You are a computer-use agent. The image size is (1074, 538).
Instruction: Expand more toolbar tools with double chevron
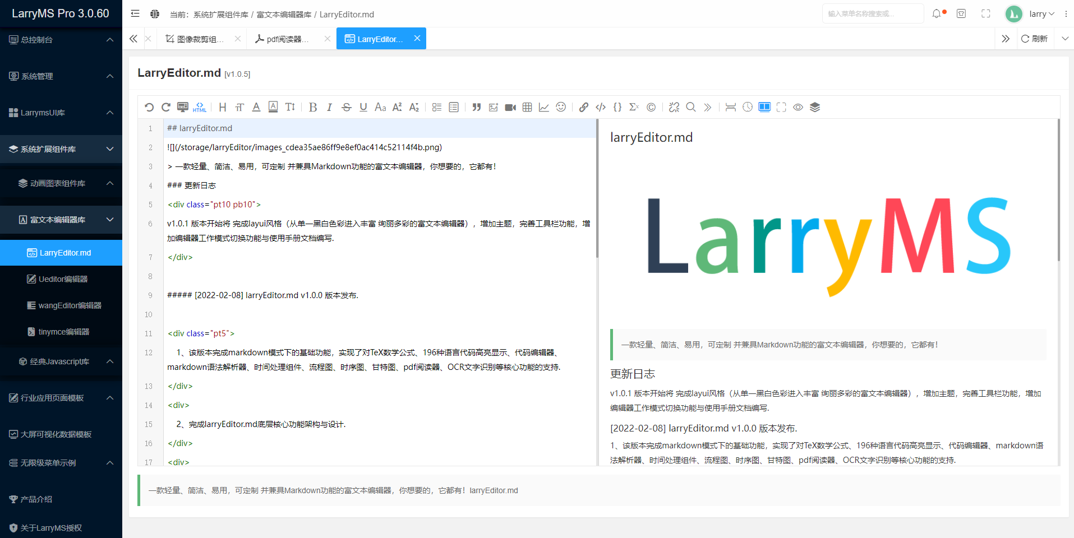pyautogui.click(x=708, y=107)
